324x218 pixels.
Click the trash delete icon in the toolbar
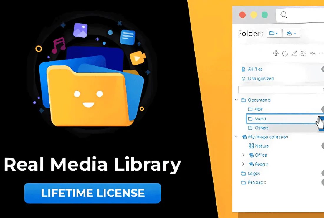(303, 53)
